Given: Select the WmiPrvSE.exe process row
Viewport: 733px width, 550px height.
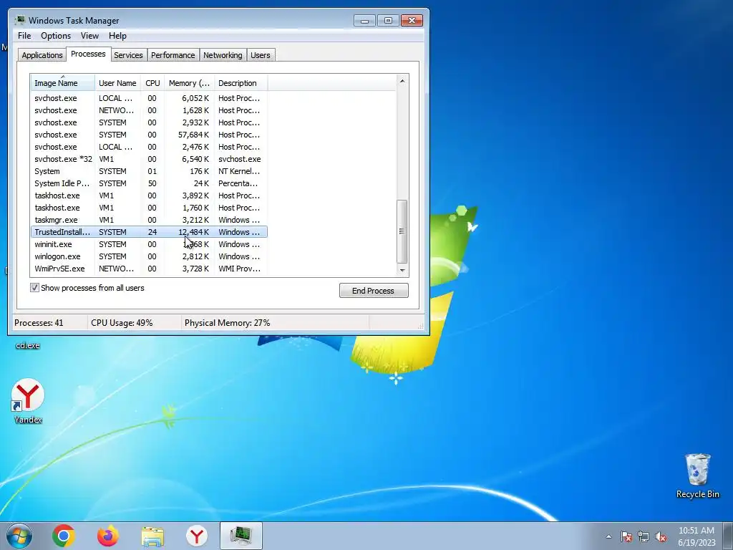Looking at the screenshot, I should tap(149, 269).
